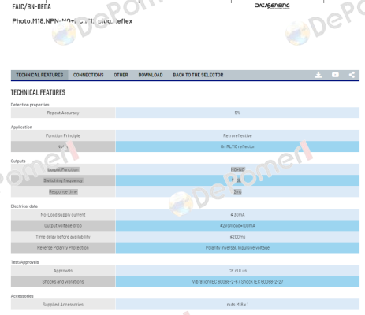Click the share icon
The height and width of the screenshot is (315, 365).
point(352,75)
